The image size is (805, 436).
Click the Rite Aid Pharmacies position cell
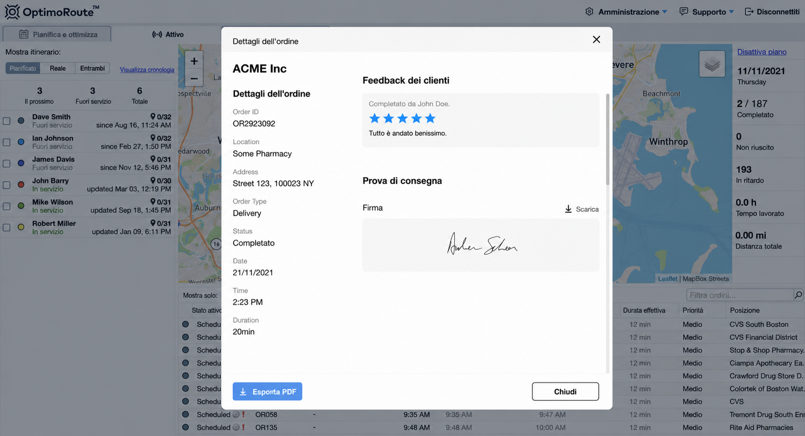click(x=761, y=427)
